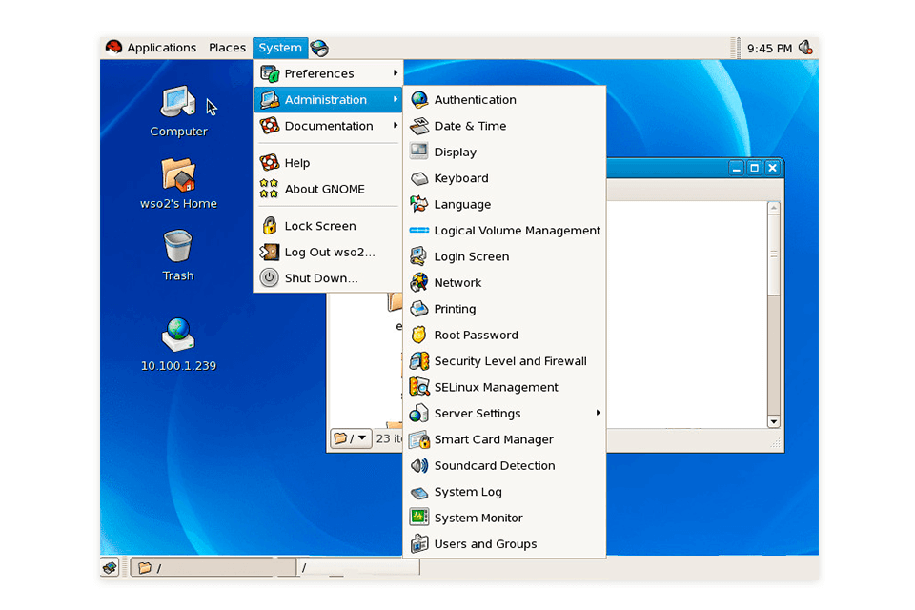Open the volume control speaker icon

click(x=806, y=48)
